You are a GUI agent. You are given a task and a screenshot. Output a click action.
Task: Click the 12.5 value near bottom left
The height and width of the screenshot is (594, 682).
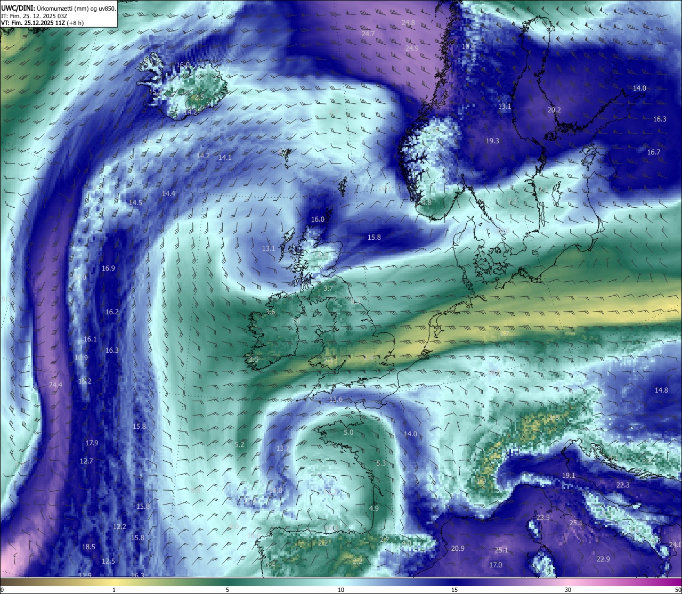(x=108, y=562)
